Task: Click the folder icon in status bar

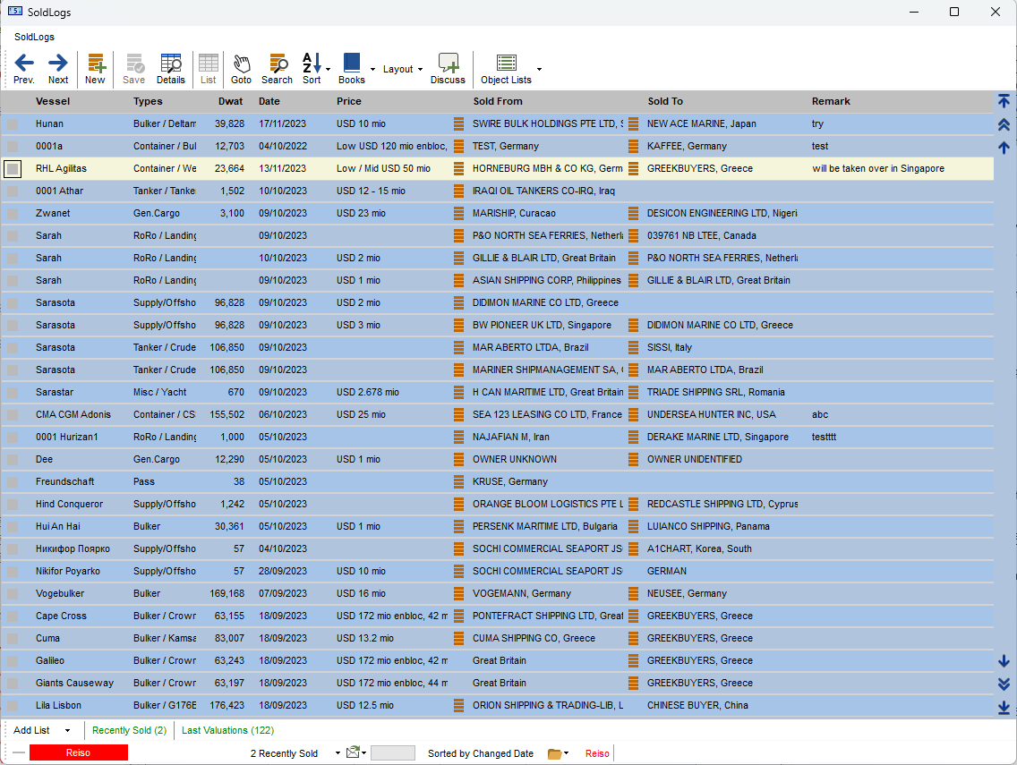Action: (554, 753)
